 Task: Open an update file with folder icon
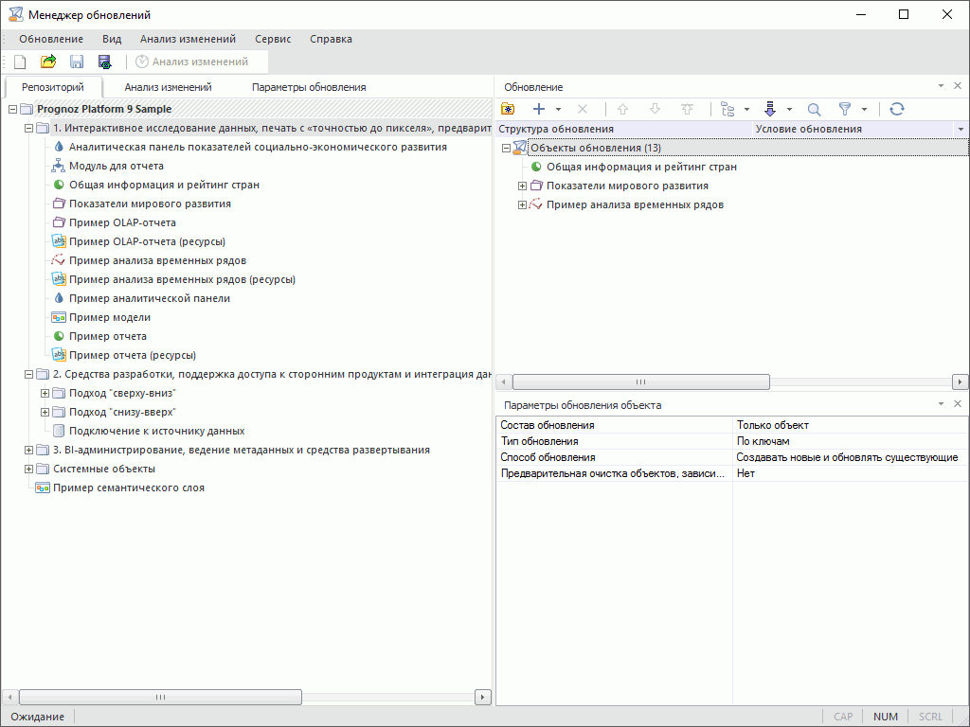point(48,62)
